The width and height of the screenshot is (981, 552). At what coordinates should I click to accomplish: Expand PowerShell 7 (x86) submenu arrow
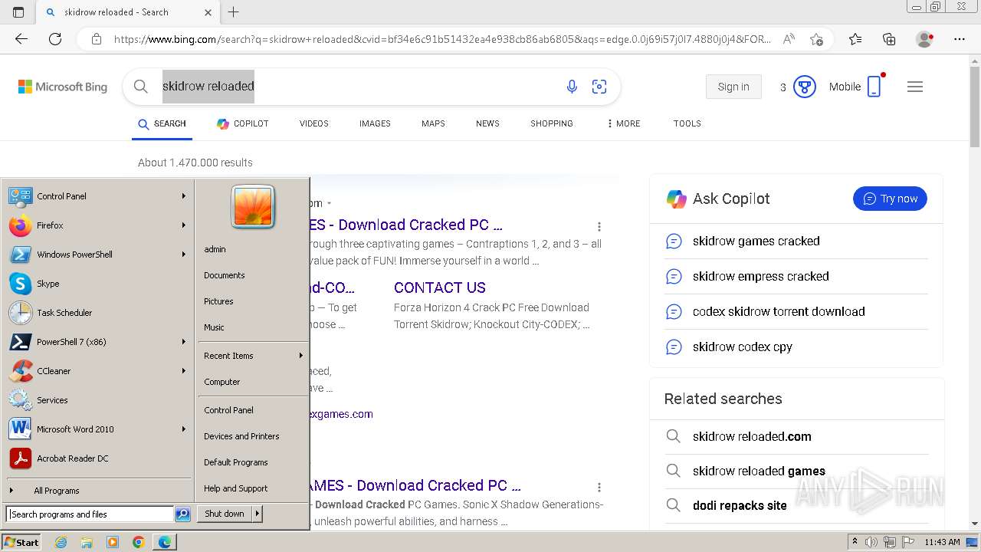tap(184, 342)
